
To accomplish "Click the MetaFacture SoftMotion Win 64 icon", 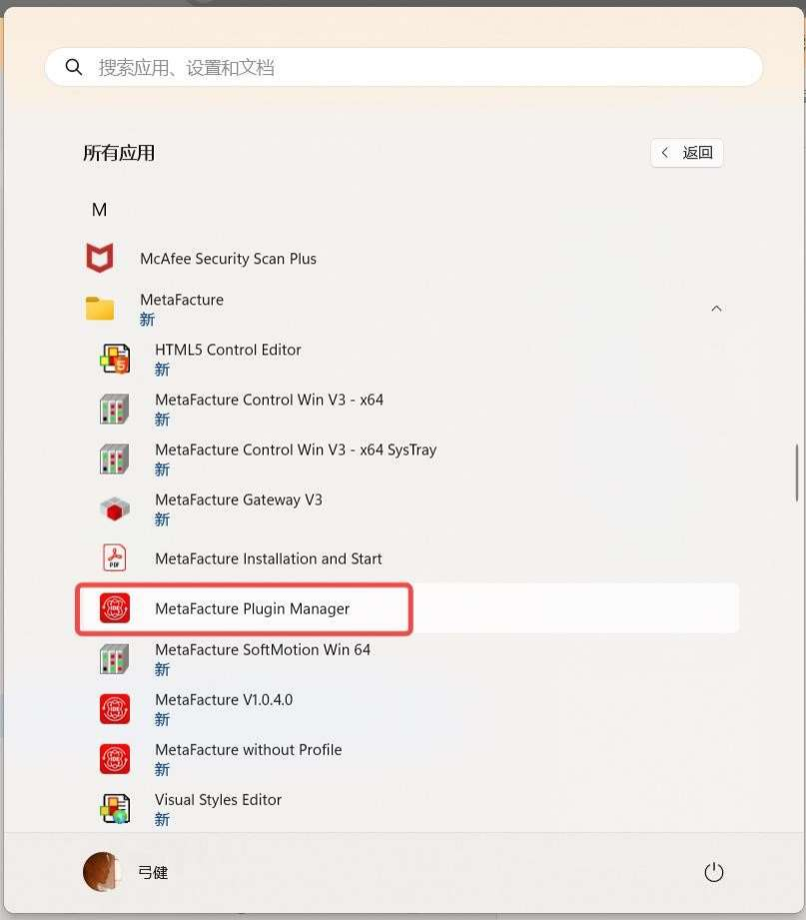I will point(115,658).
